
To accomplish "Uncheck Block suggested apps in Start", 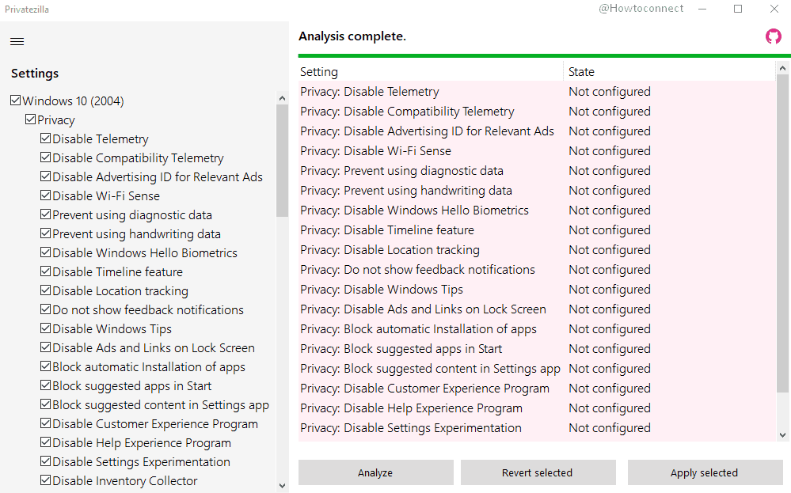I will coord(45,385).
